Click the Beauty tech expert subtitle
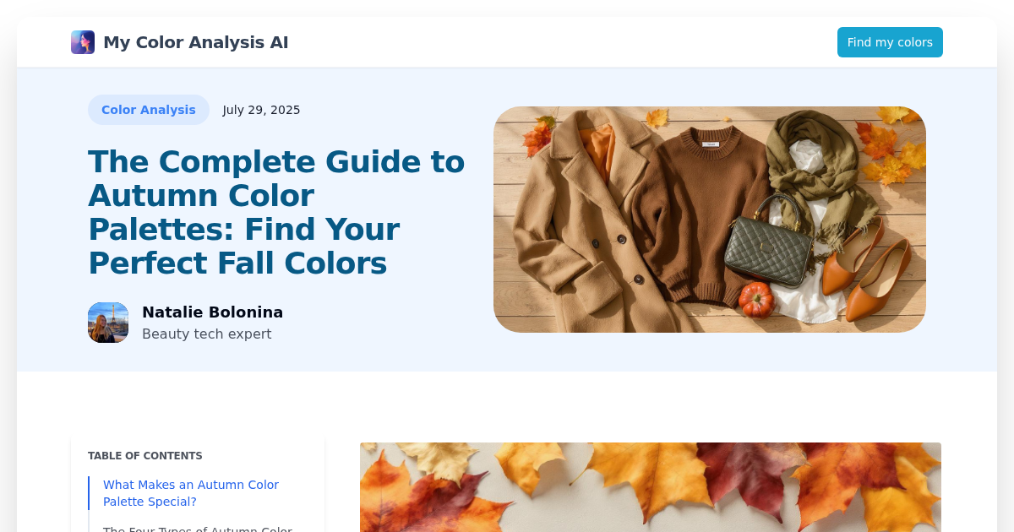 click(207, 334)
